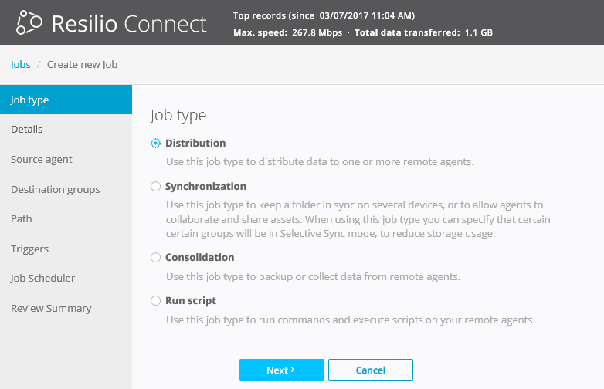Click the Resilio Connect logo icon
Screen dimensions: 604x389
pyautogui.click(x=29, y=23)
